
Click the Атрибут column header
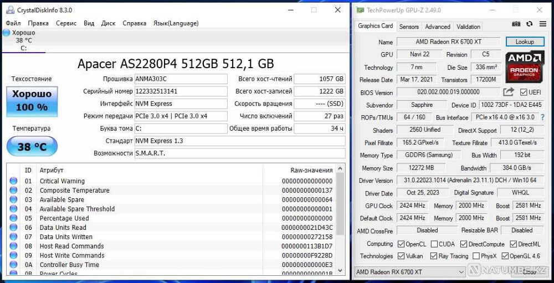point(52,170)
